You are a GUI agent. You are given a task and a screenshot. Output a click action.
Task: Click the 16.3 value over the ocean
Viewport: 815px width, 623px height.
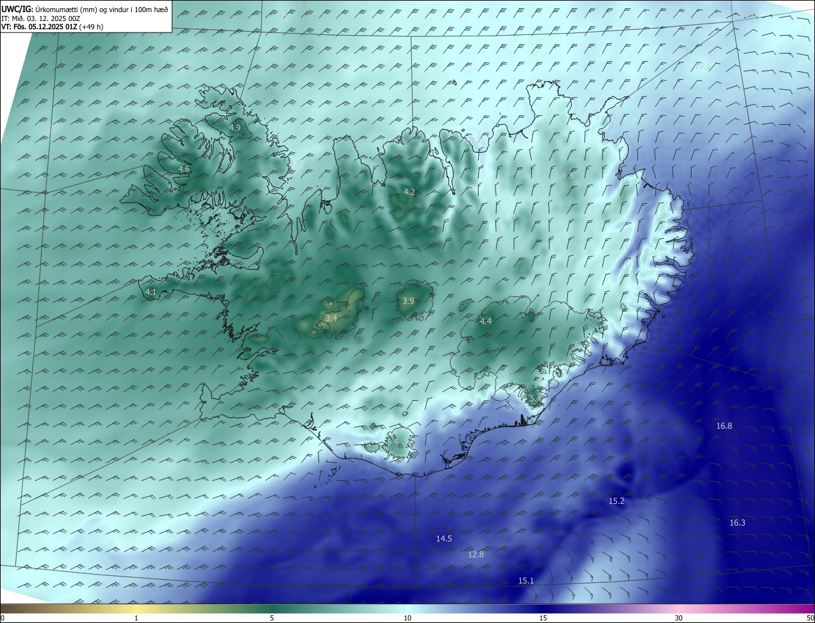click(737, 523)
